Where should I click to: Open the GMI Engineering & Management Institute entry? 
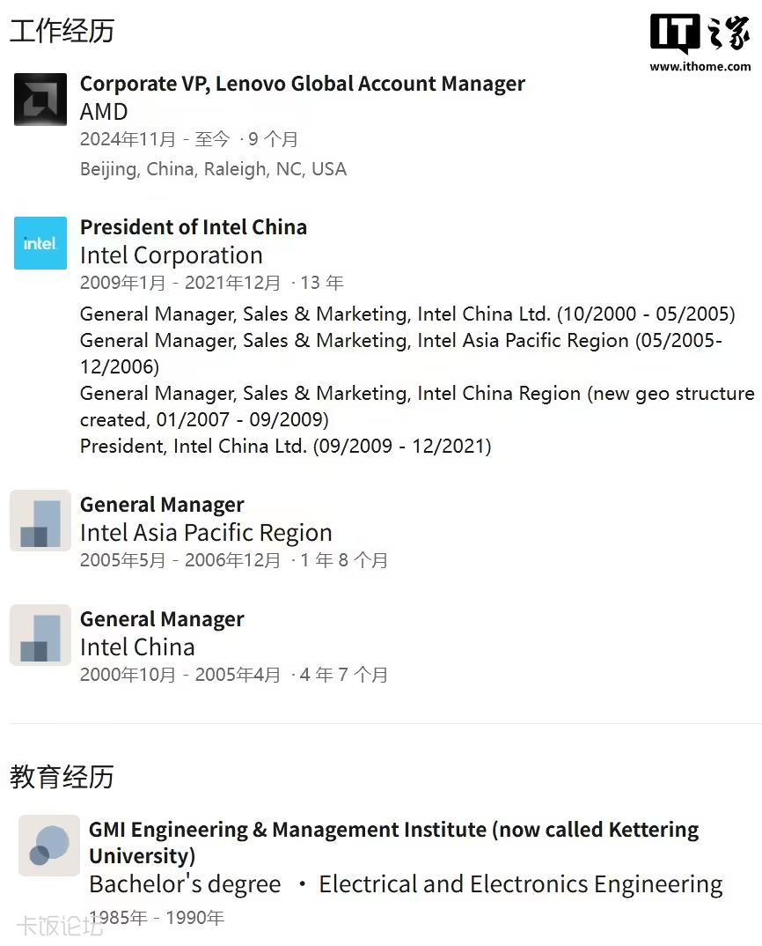pos(393,842)
